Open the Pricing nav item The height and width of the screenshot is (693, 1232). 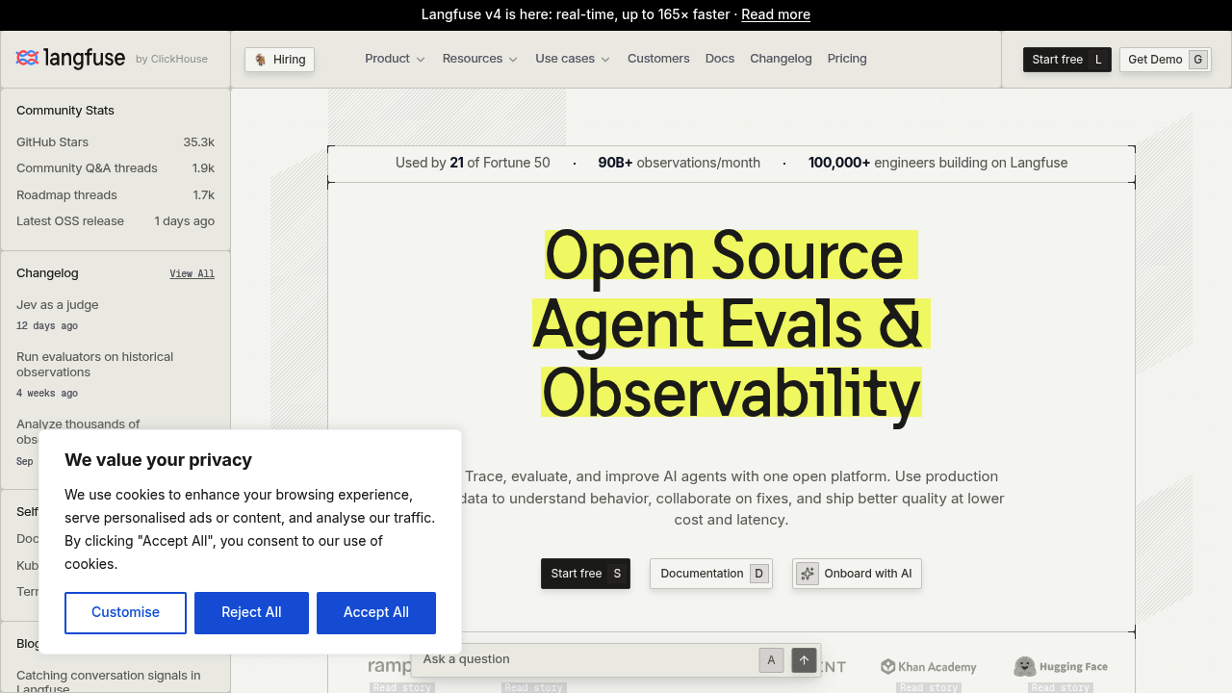click(847, 59)
